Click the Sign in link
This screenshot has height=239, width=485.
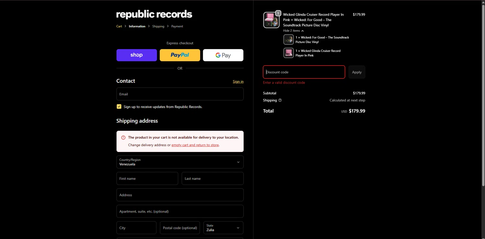tap(238, 81)
